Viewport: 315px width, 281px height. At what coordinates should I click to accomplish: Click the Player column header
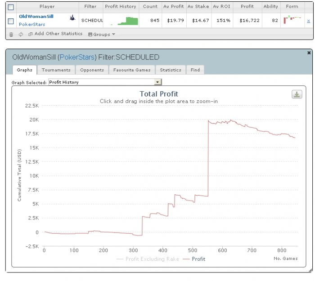tap(47, 7)
